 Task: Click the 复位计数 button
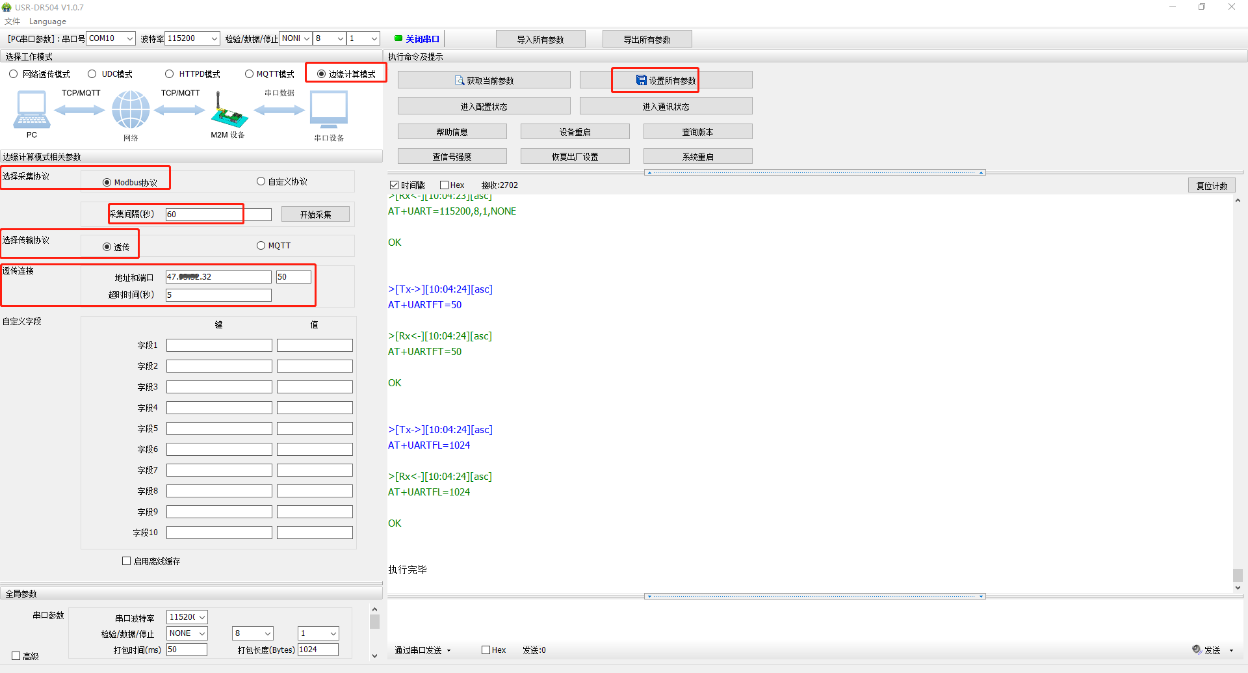coord(1212,185)
